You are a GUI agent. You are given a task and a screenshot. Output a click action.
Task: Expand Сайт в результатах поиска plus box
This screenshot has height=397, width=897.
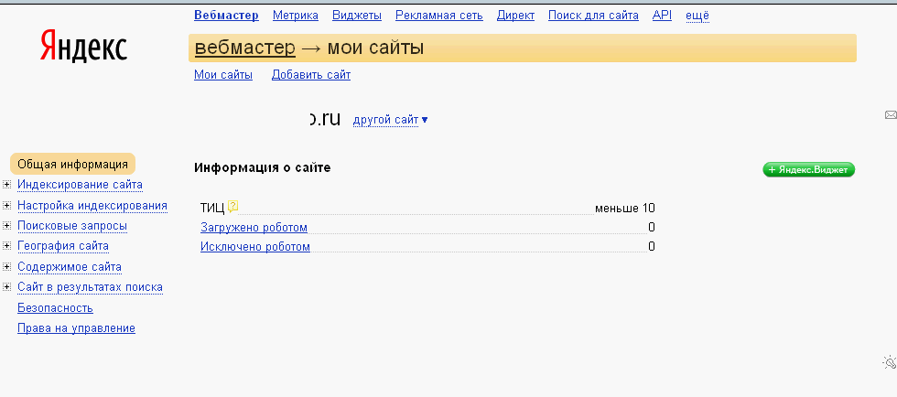(x=6, y=286)
